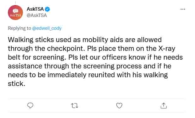Click the word "immediately" in the tweet
The height and width of the screenshot is (118, 195).
[x=67, y=75]
